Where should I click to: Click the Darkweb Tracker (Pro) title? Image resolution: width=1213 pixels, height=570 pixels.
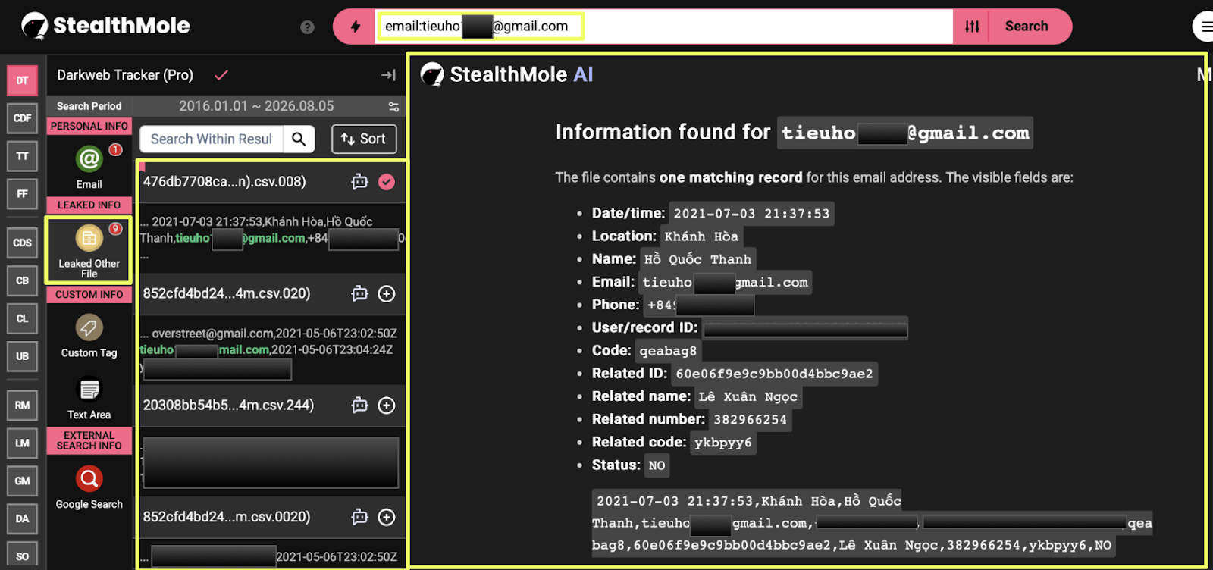[125, 75]
